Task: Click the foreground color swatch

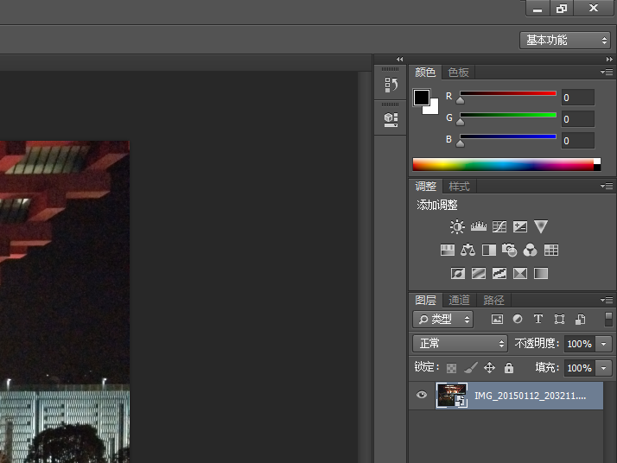Action: (x=421, y=97)
